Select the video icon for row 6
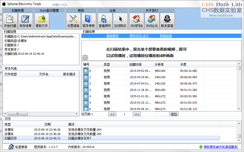 (x=86, y=108)
